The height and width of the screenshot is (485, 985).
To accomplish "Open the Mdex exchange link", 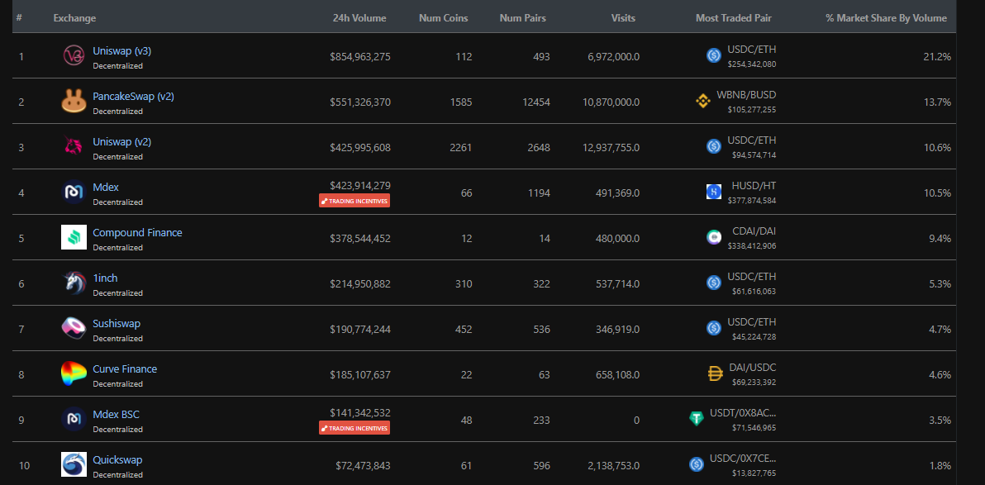I will [x=106, y=188].
